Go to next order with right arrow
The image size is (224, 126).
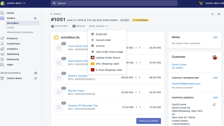tap(218, 14)
